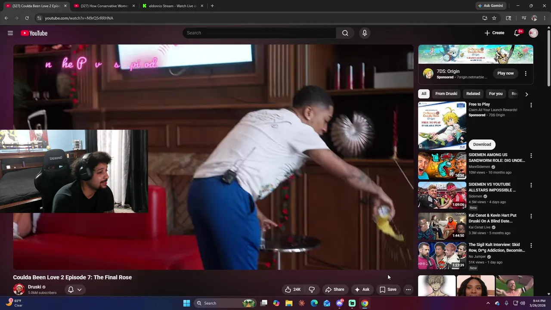Open Google Lens search icon in toolbar

[508, 18]
